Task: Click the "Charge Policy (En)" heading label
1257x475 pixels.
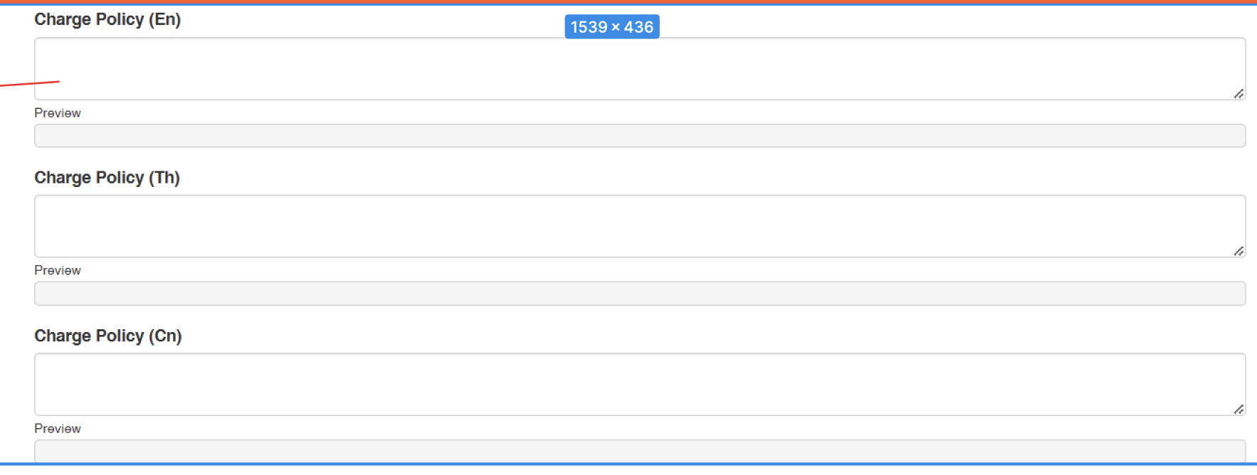Action: pyautogui.click(x=107, y=19)
